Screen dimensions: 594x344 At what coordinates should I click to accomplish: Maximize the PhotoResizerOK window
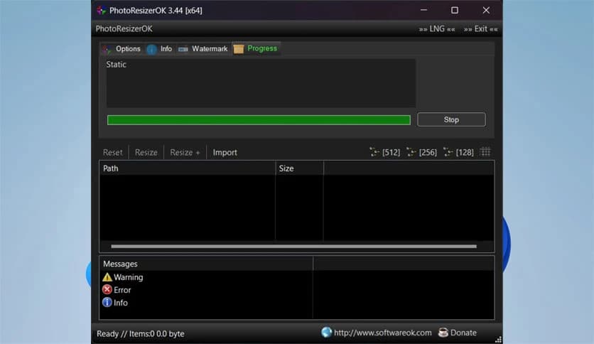(x=455, y=10)
